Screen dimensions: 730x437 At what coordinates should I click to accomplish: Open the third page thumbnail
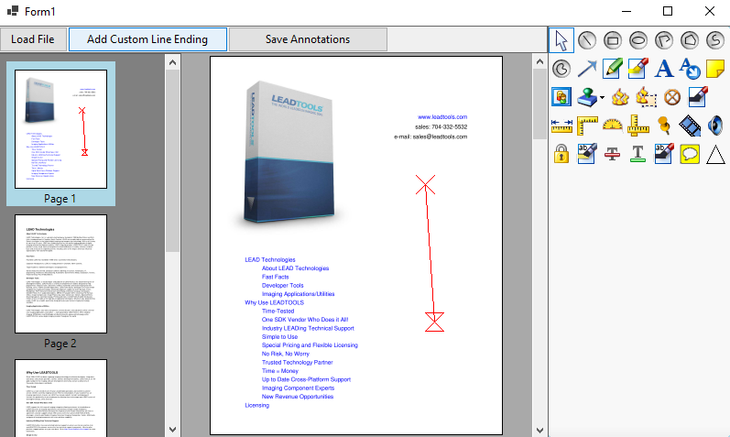(x=61, y=398)
